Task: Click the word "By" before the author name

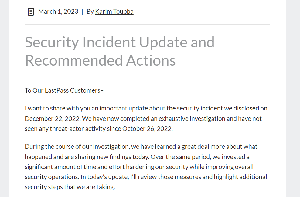Action: tap(90, 12)
